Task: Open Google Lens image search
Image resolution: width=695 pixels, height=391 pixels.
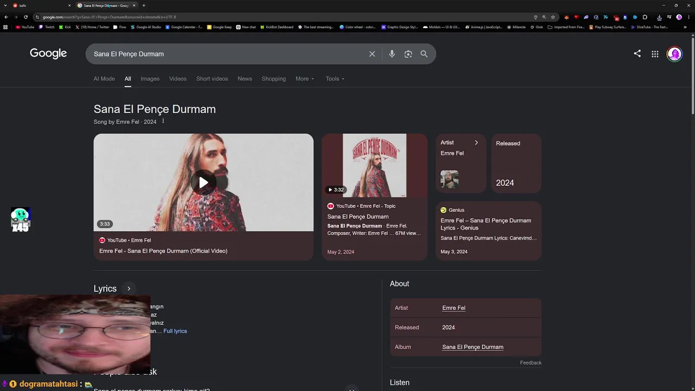Action: [x=408, y=54]
